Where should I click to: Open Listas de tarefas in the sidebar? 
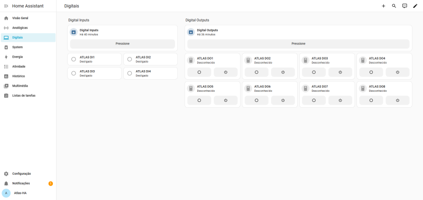click(x=28, y=96)
